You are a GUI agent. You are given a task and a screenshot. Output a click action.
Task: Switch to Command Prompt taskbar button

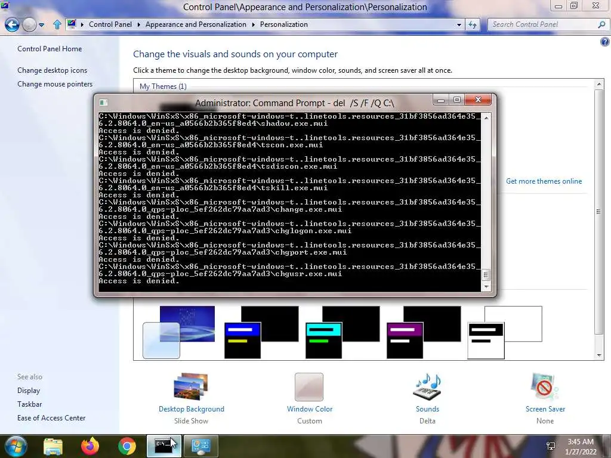point(164,446)
